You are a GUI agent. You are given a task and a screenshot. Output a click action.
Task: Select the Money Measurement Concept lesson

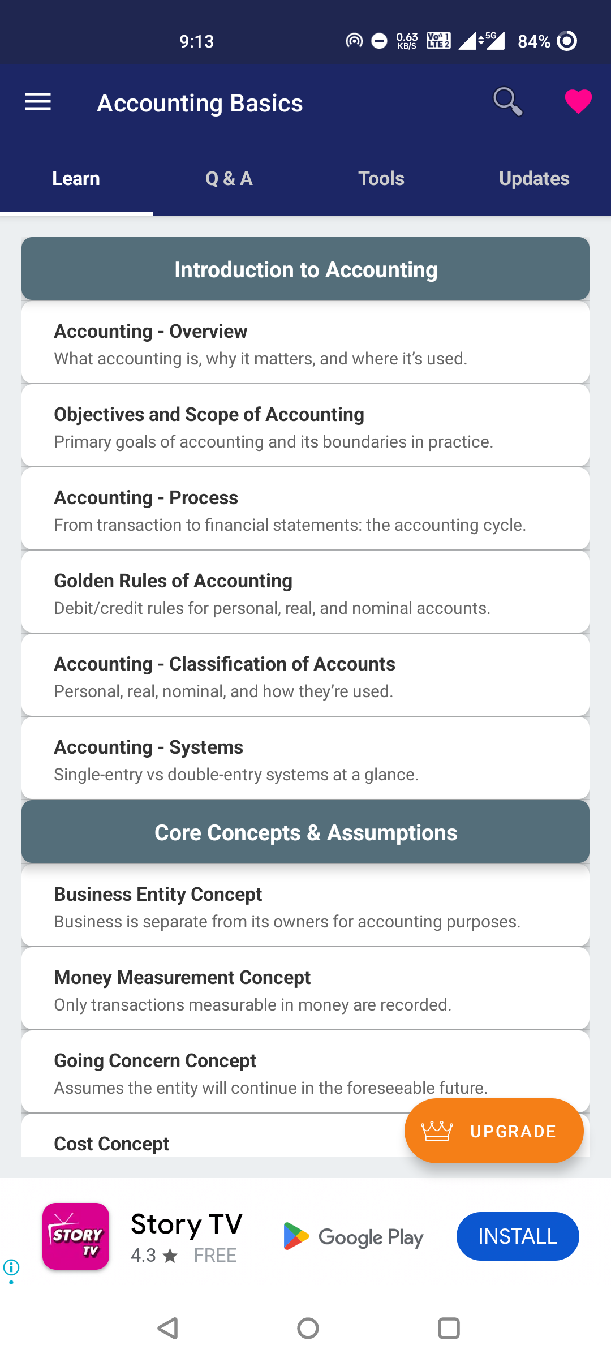click(305, 988)
